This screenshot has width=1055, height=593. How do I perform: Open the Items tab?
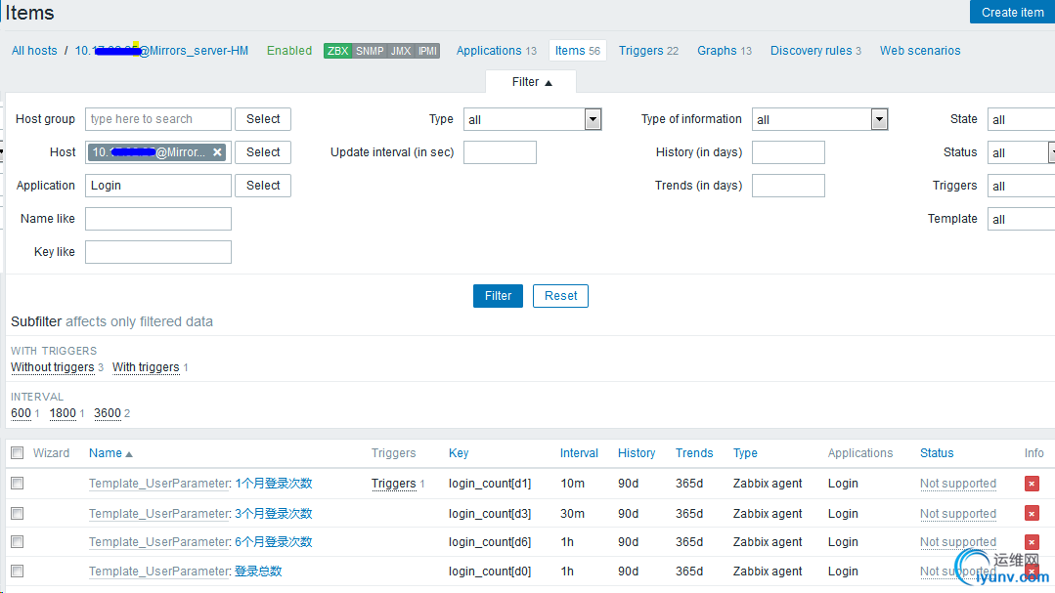point(577,51)
